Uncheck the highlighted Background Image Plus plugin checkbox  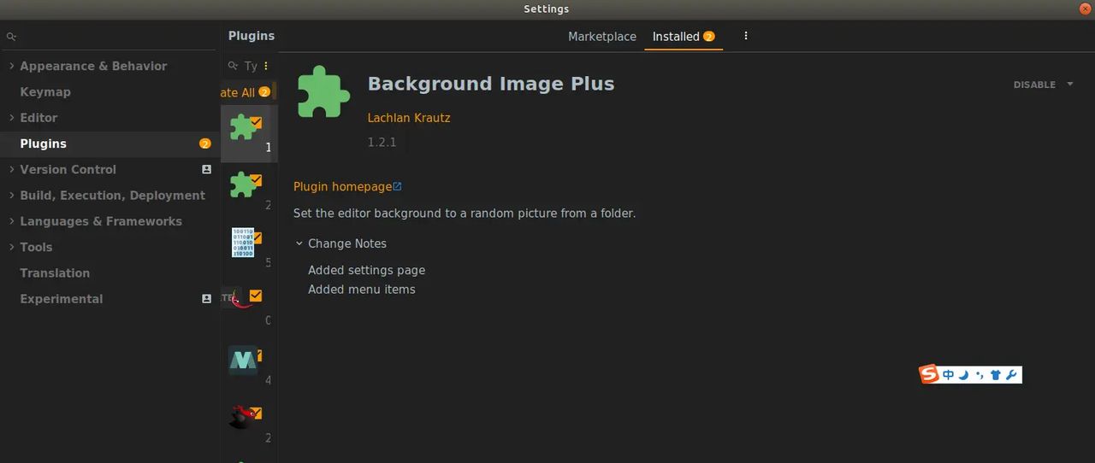(x=256, y=123)
